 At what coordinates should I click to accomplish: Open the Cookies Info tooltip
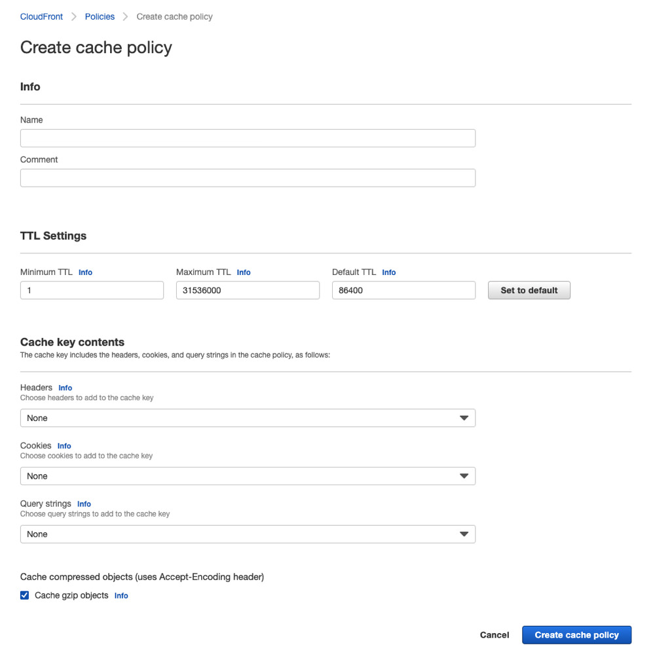64,446
